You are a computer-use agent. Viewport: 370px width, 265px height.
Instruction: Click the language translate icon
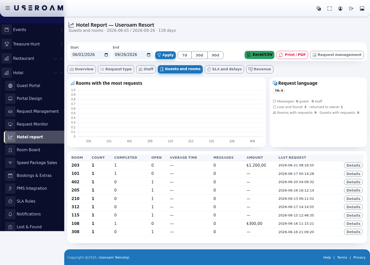[x=319, y=8]
